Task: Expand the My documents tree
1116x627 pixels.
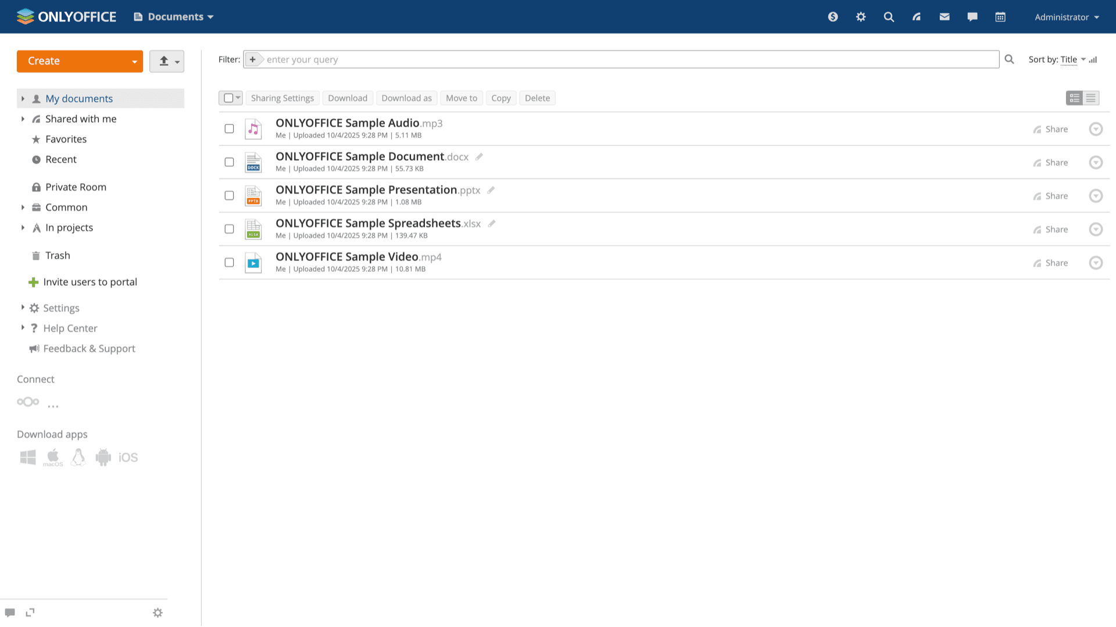Action: pos(23,99)
